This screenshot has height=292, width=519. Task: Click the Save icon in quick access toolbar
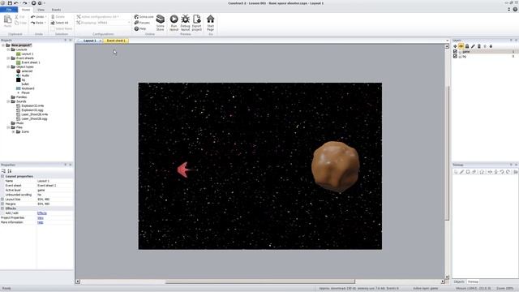coord(10,3)
